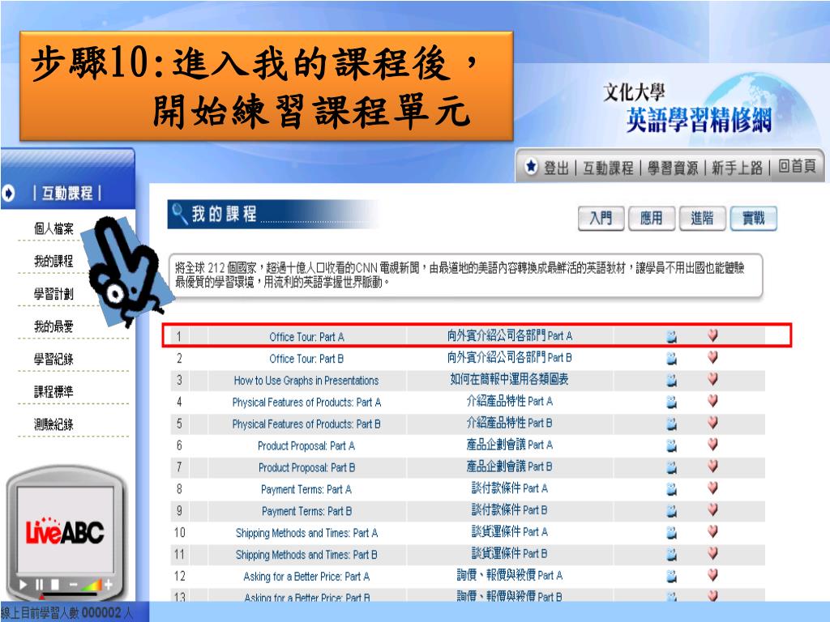Open notes icon for How to Use Graphs row
Image resolution: width=830 pixels, height=622 pixels.
tap(671, 381)
